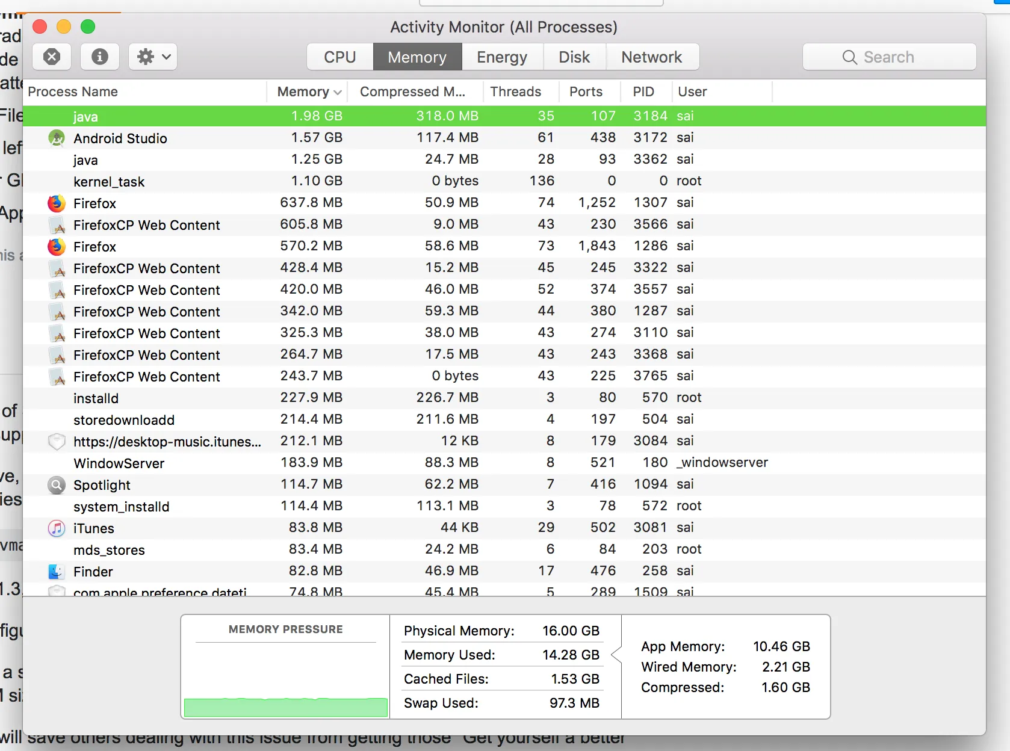This screenshot has height=751, width=1010.
Task: Click the magnifier icon in Search field
Action: pos(849,57)
